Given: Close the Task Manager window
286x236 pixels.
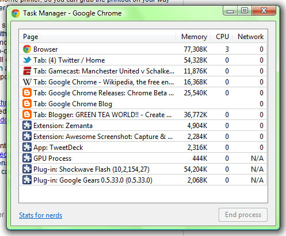Looking at the screenshot, I should pos(264,10).
